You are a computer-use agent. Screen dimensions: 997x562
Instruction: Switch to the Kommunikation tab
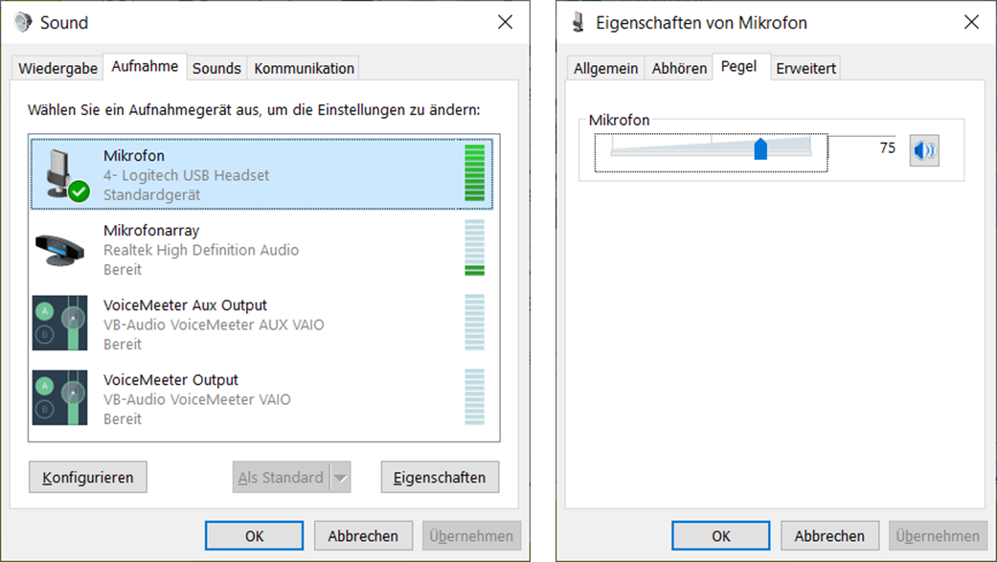[304, 68]
